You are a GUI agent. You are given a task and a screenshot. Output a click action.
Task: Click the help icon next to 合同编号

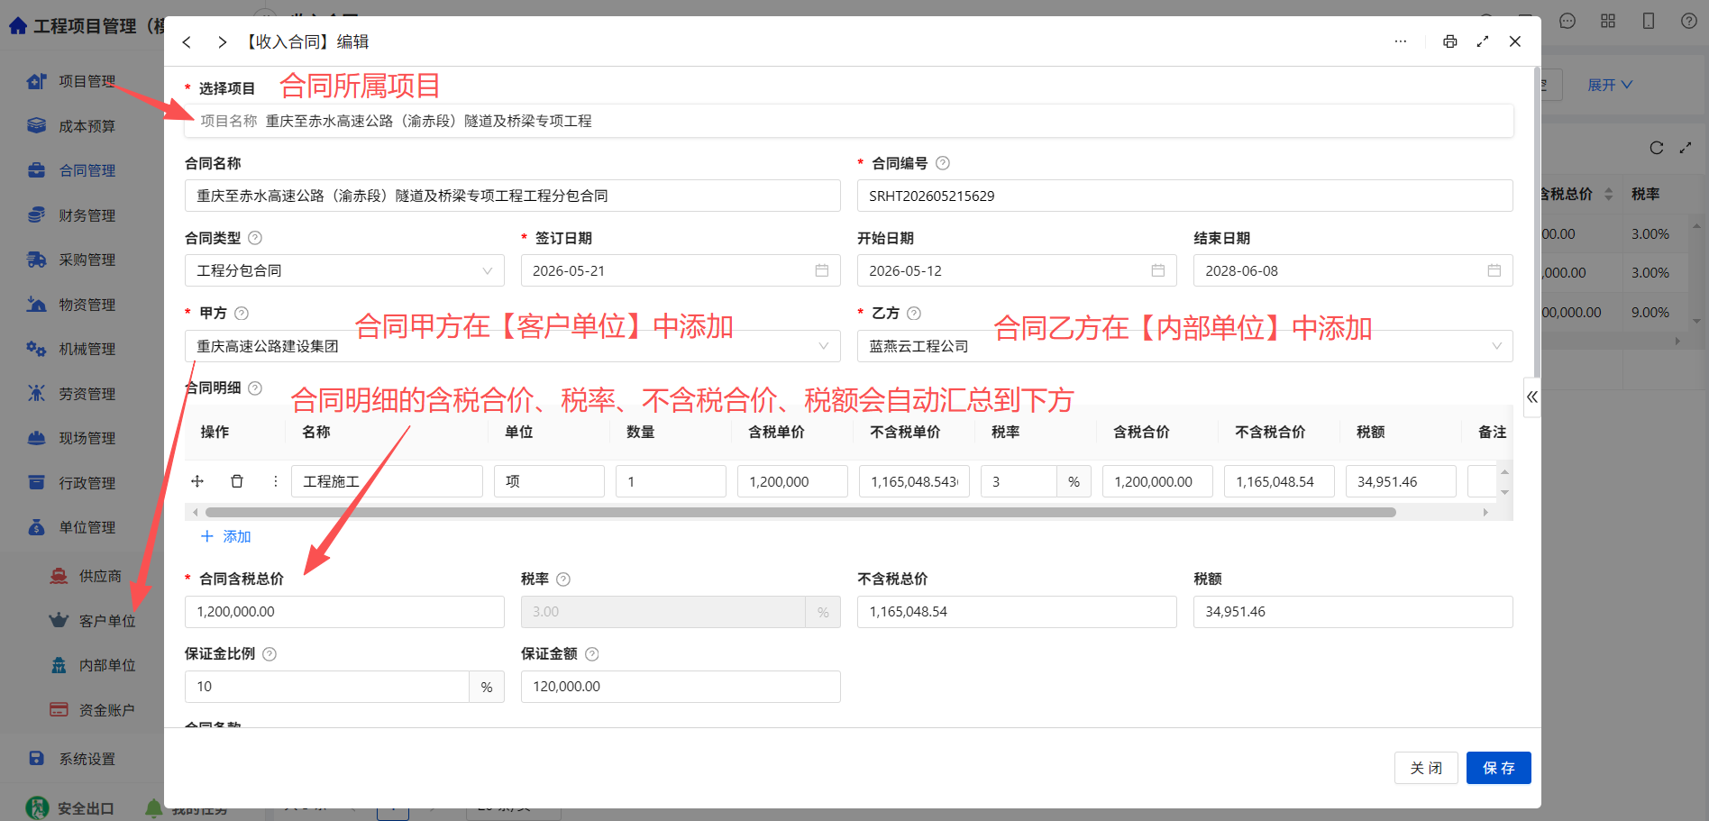[943, 163]
